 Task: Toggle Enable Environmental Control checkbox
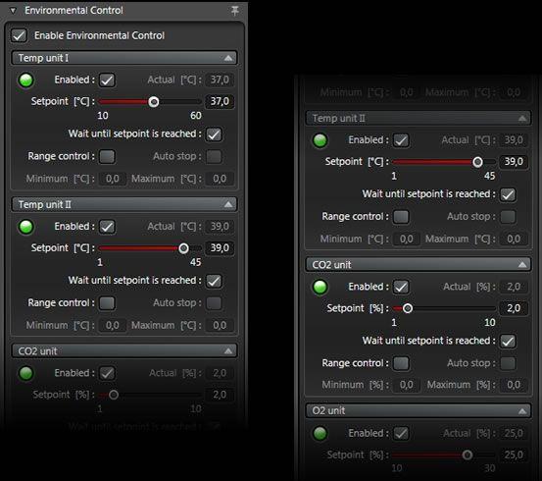(19, 35)
